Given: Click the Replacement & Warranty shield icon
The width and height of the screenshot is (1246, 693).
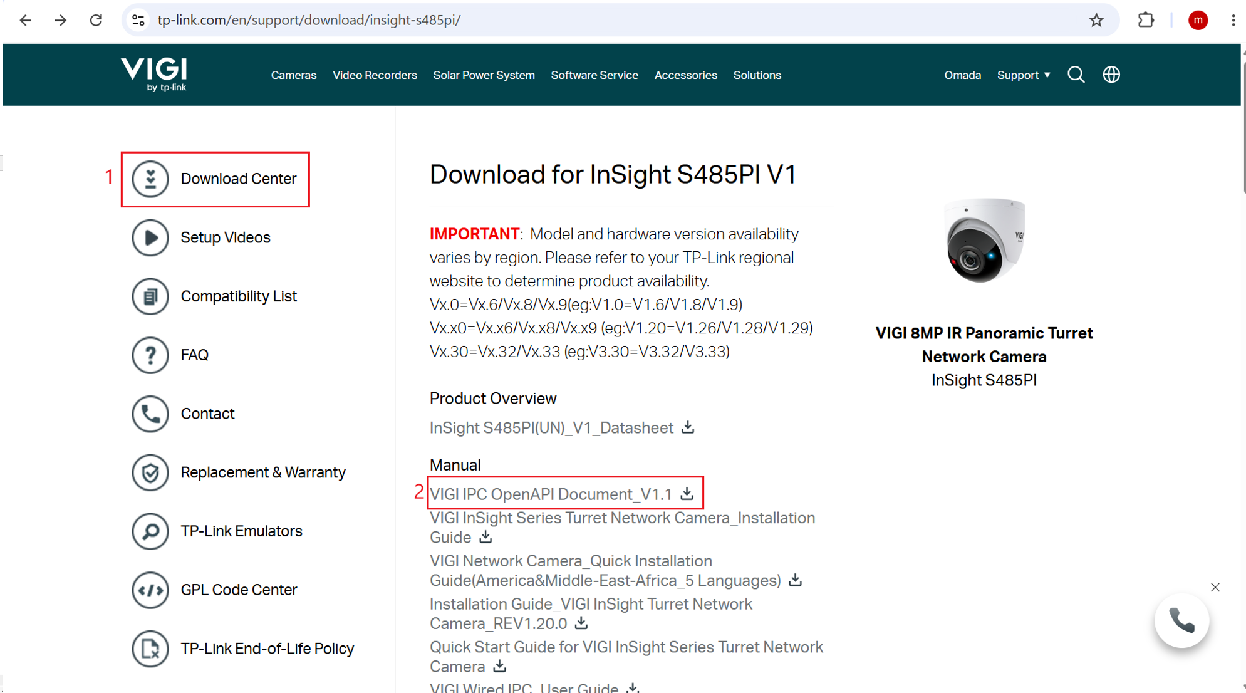Looking at the screenshot, I should (150, 472).
